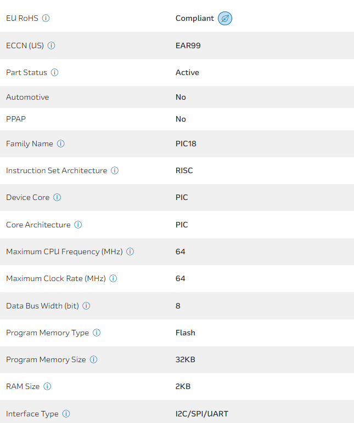Click the PIC18 family name value
Viewport: 354px width, 423px height.
coord(186,144)
